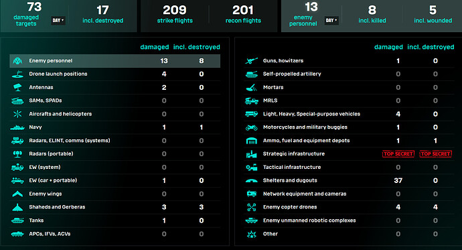
Task: Select the Shaheds and Gerberas label
Action: pyautogui.click(x=57, y=207)
